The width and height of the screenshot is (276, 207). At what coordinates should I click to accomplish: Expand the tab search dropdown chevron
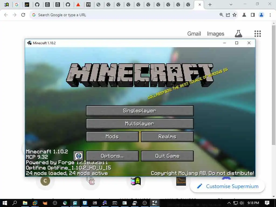231,5
